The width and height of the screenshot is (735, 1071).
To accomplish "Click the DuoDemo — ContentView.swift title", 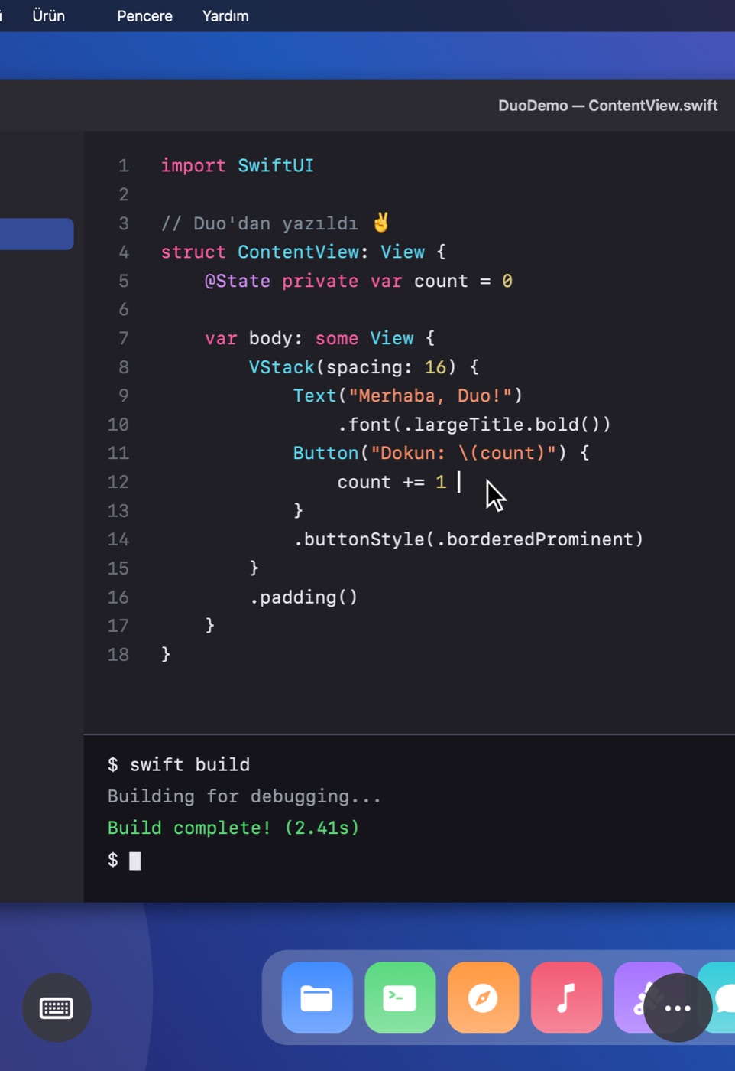I will pos(607,106).
